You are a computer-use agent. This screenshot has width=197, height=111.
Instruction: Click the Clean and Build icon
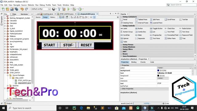(64, 9)
